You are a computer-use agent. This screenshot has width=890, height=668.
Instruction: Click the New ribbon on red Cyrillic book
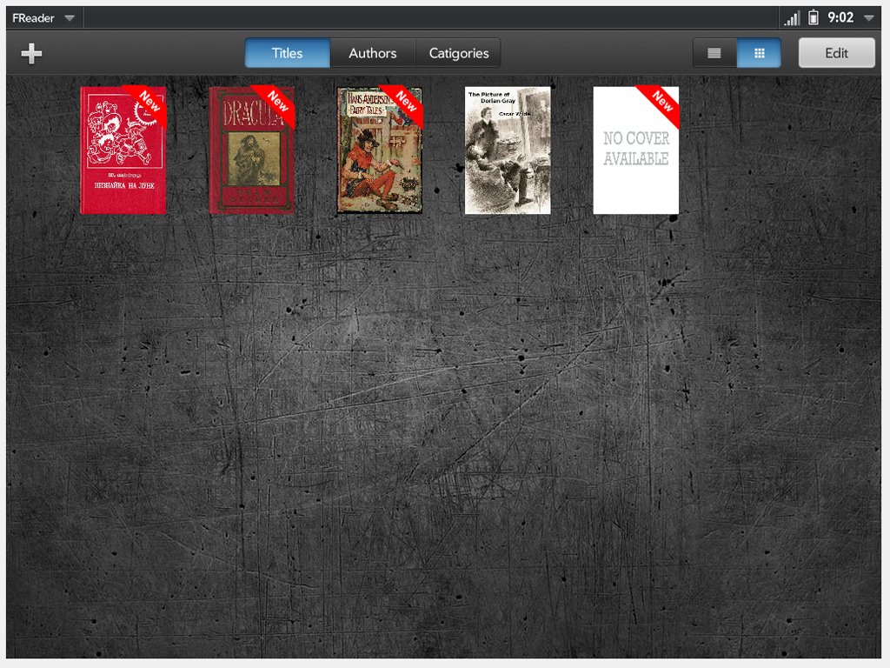click(149, 101)
